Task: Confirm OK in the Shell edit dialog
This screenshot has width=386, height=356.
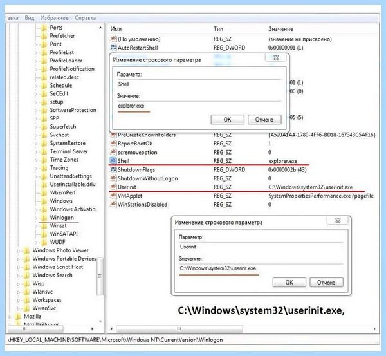Action: (228, 120)
